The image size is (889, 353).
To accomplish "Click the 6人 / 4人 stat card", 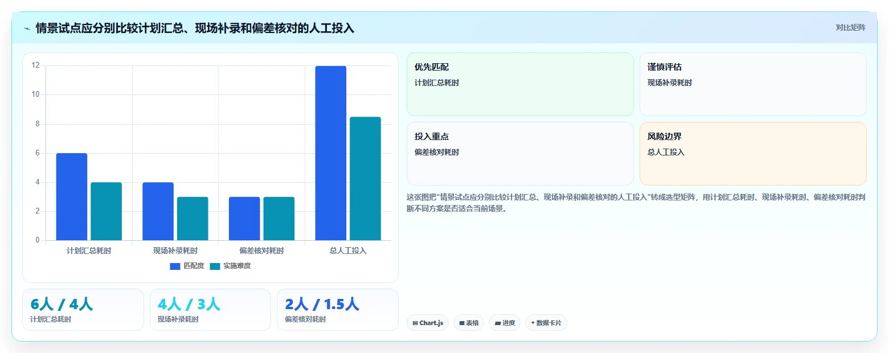I will 83,310.
